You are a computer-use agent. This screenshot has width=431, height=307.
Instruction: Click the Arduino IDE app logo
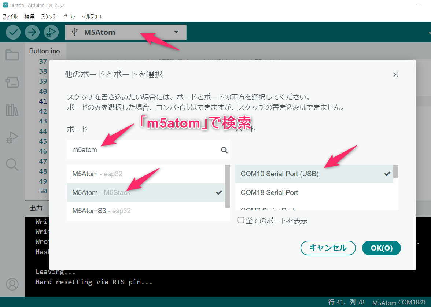pos(5,5)
